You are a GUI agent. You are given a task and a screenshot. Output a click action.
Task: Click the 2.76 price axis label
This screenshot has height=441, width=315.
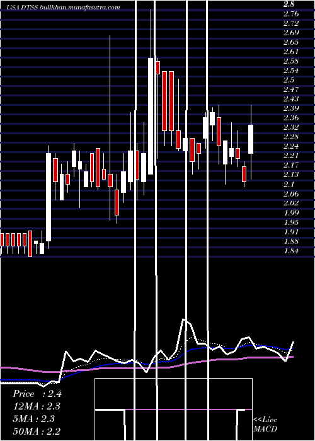tap(291, 14)
